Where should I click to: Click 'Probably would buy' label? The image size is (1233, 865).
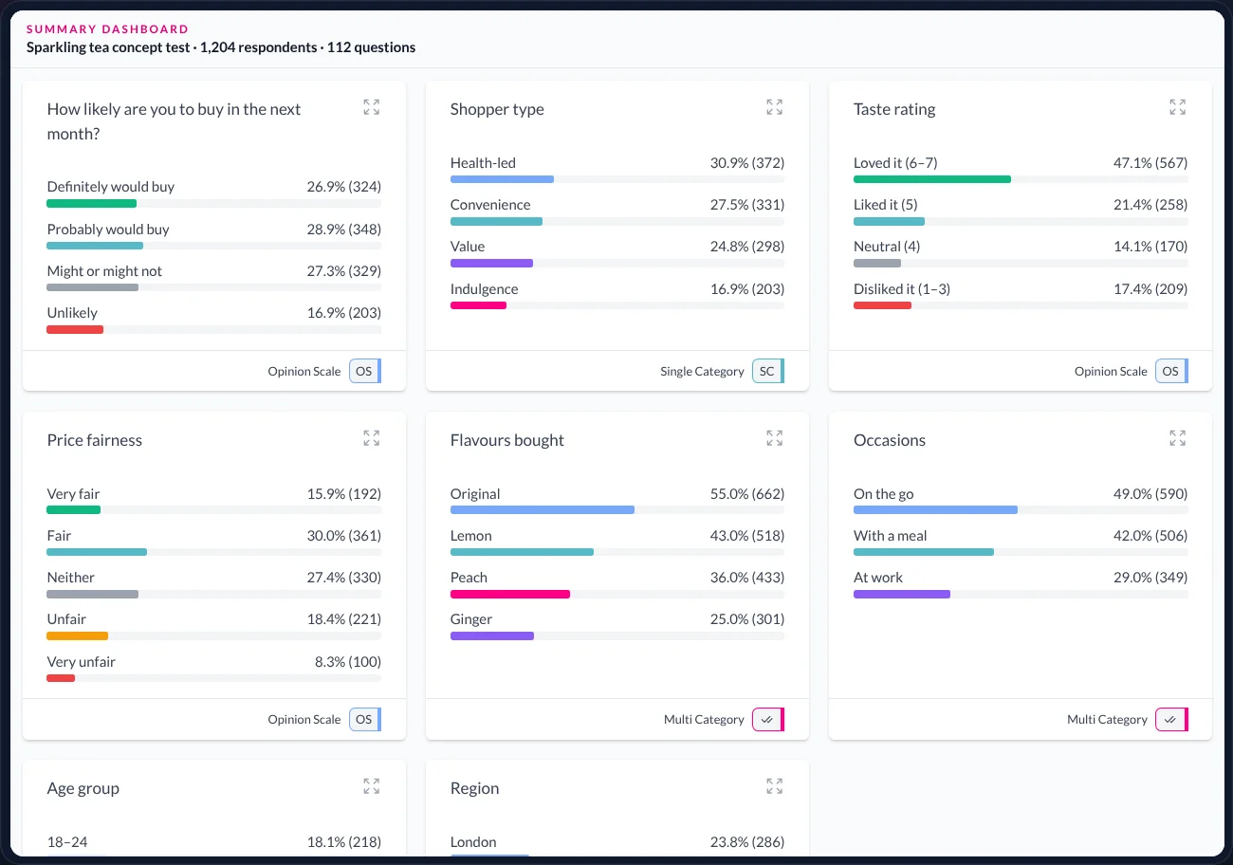[108, 230]
